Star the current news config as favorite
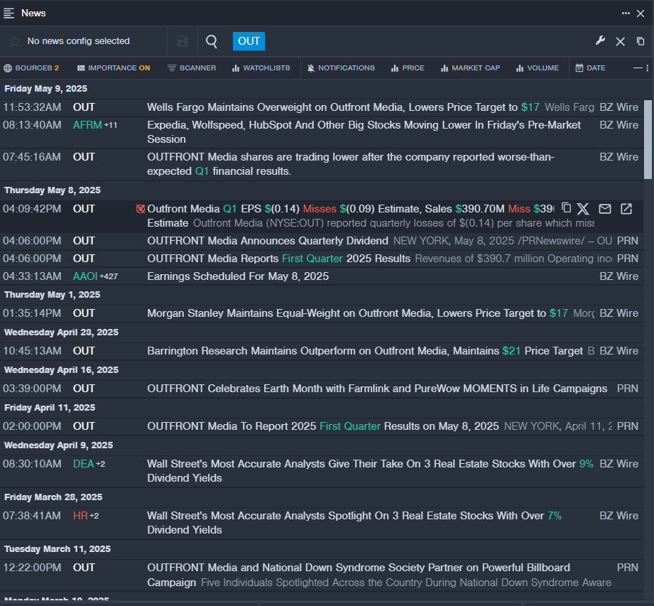This screenshot has height=606, width=654. 15,41
